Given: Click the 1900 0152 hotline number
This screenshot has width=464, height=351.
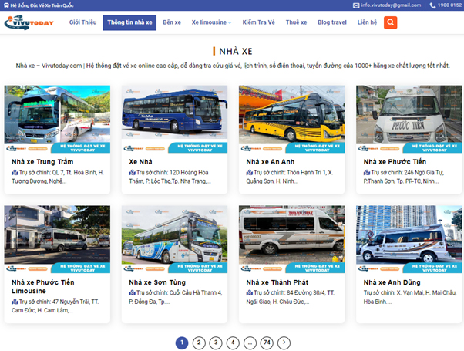Looking at the screenshot, I should point(449,5).
